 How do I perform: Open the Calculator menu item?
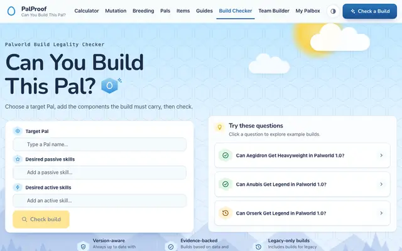(87, 11)
